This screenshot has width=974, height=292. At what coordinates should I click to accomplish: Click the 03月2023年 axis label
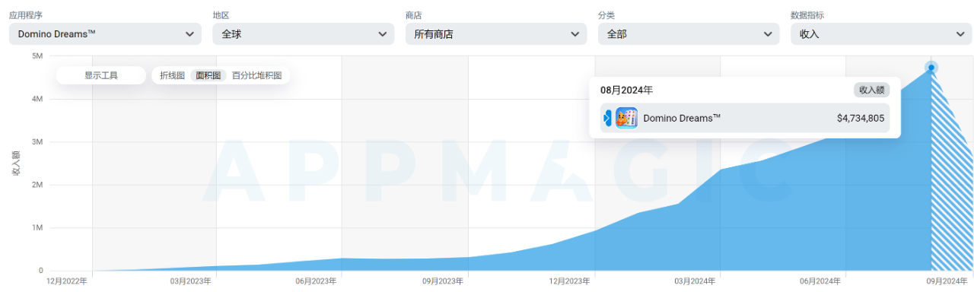click(x=190, y=281)
